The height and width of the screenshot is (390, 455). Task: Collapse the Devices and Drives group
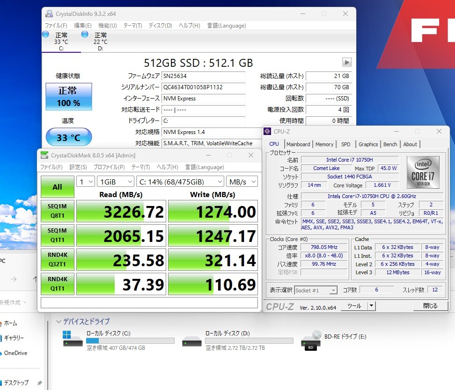click(x=59, y=321)
